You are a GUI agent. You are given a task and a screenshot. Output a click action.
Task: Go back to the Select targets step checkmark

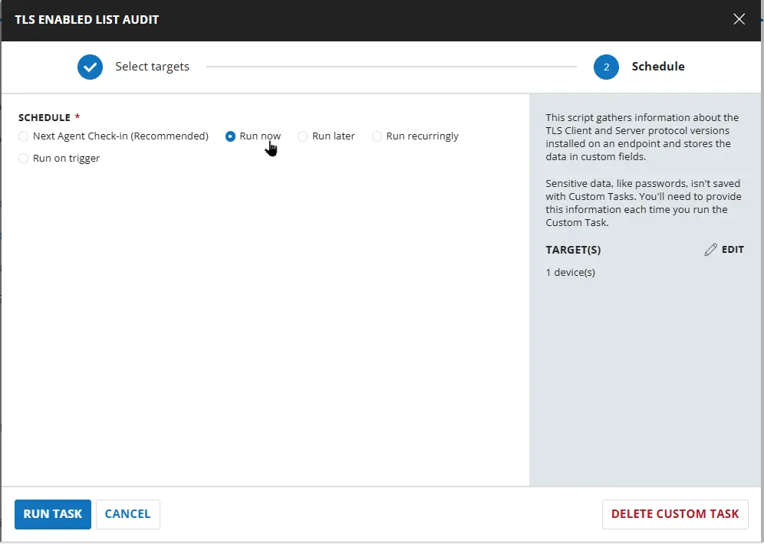91,67
